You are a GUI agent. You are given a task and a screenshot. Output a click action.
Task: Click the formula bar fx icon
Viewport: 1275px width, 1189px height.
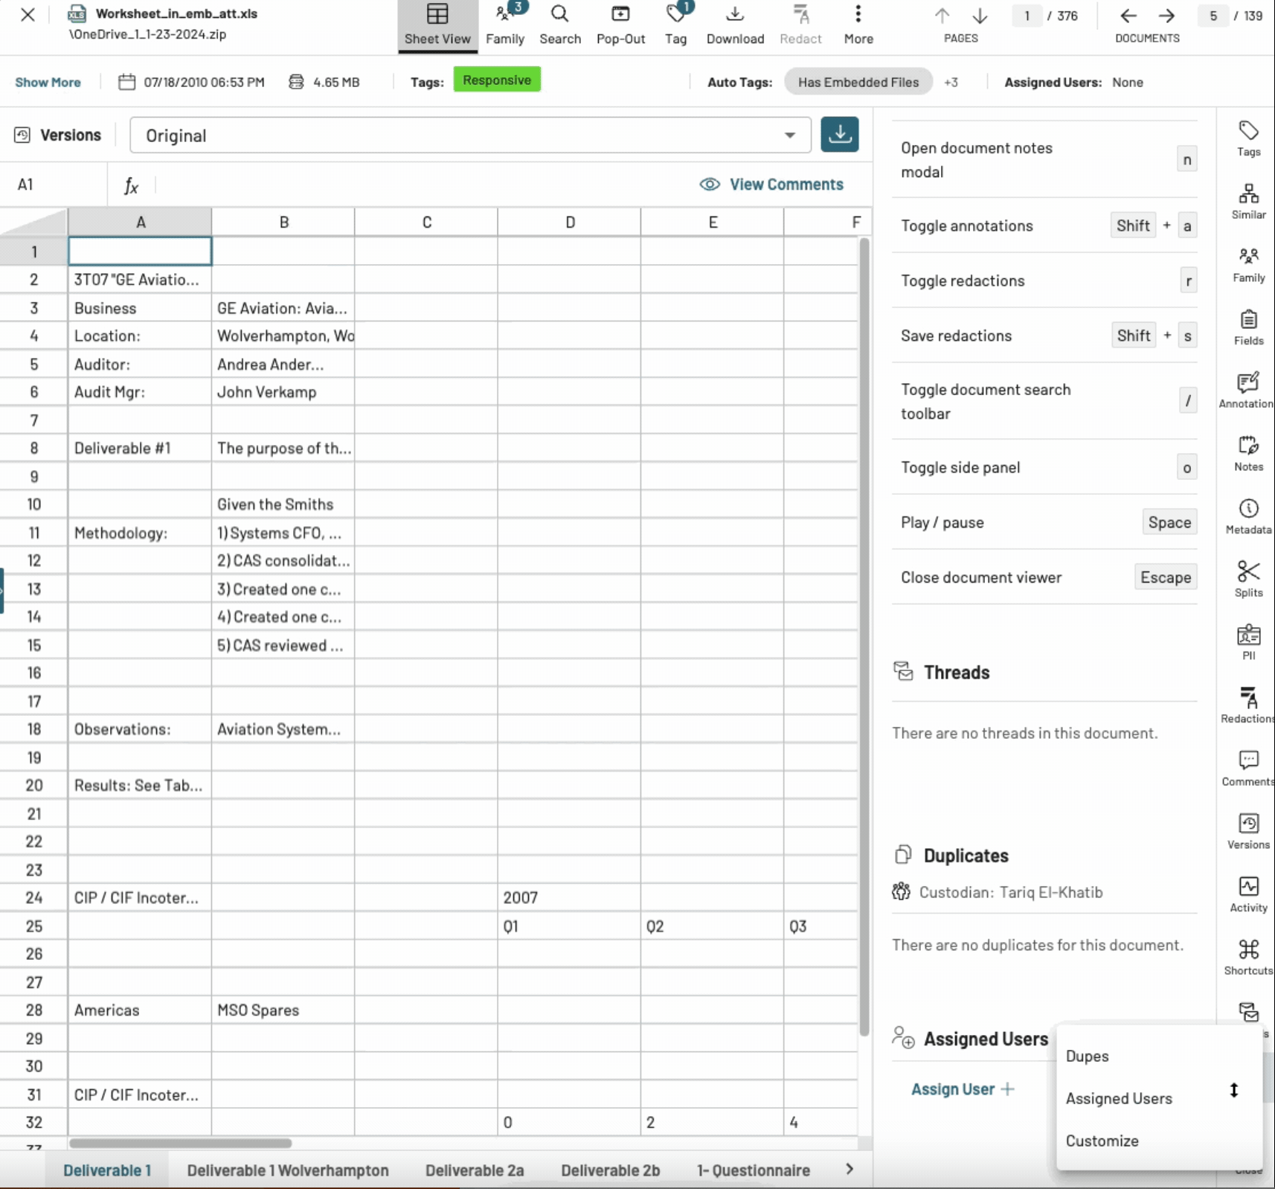click(x=131, y=185)
